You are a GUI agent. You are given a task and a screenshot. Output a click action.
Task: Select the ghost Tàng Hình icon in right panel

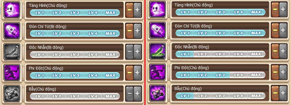pyautogui.click(x=157, y=10)
